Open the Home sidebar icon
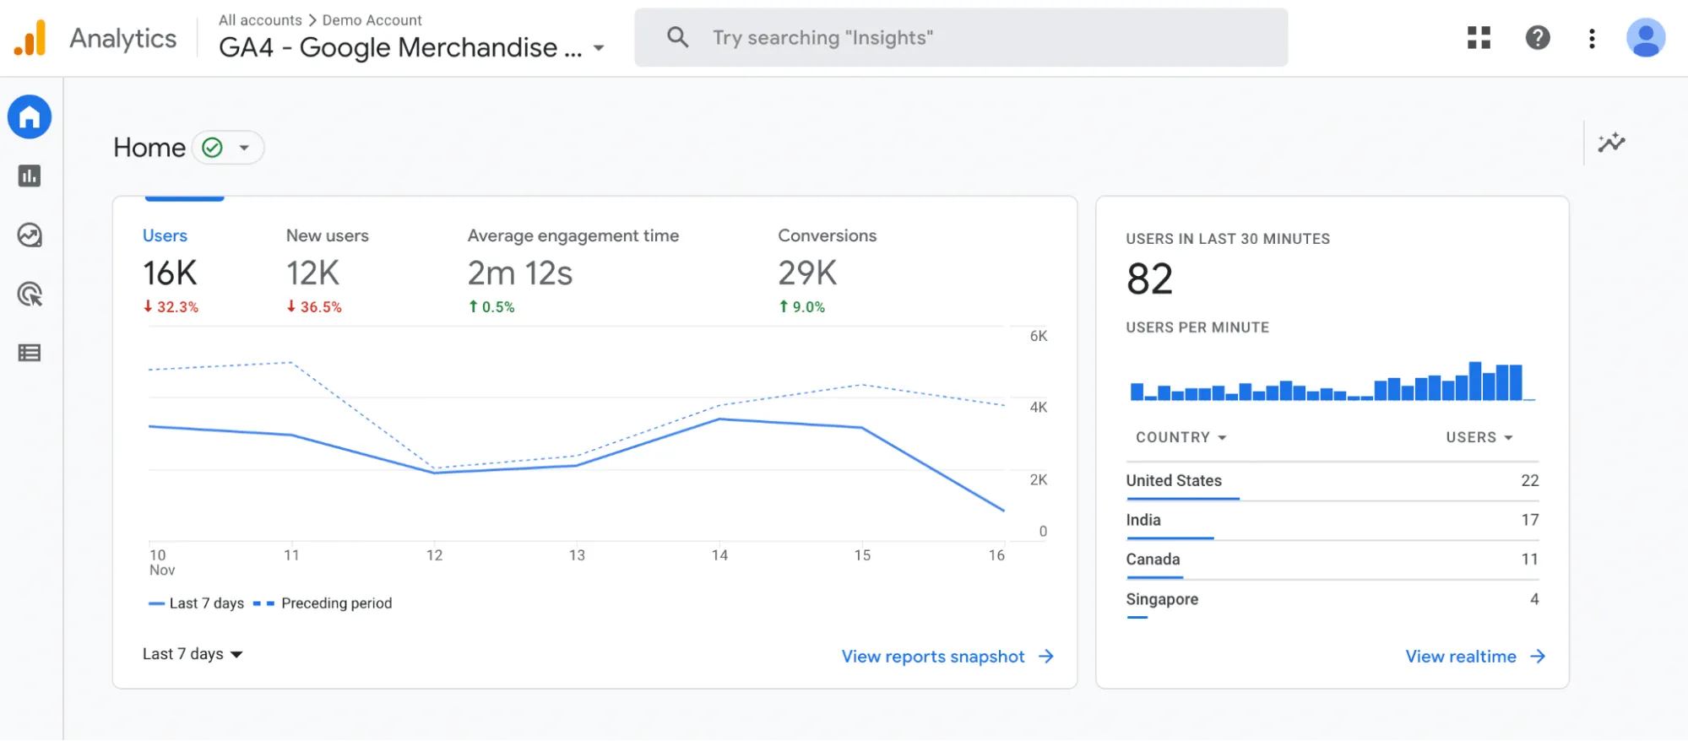 [x=30, y=116]
